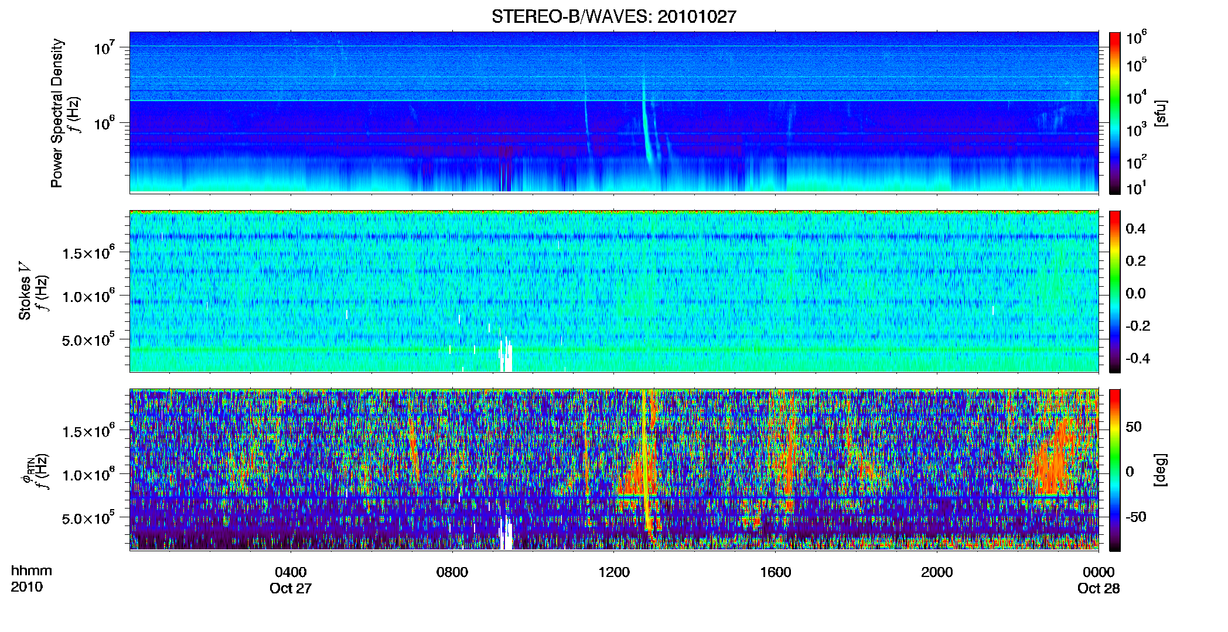Click the 0 label on the degrees color bar
This screenshot has height=632, width=1228.
click(x=1130, y=472)
